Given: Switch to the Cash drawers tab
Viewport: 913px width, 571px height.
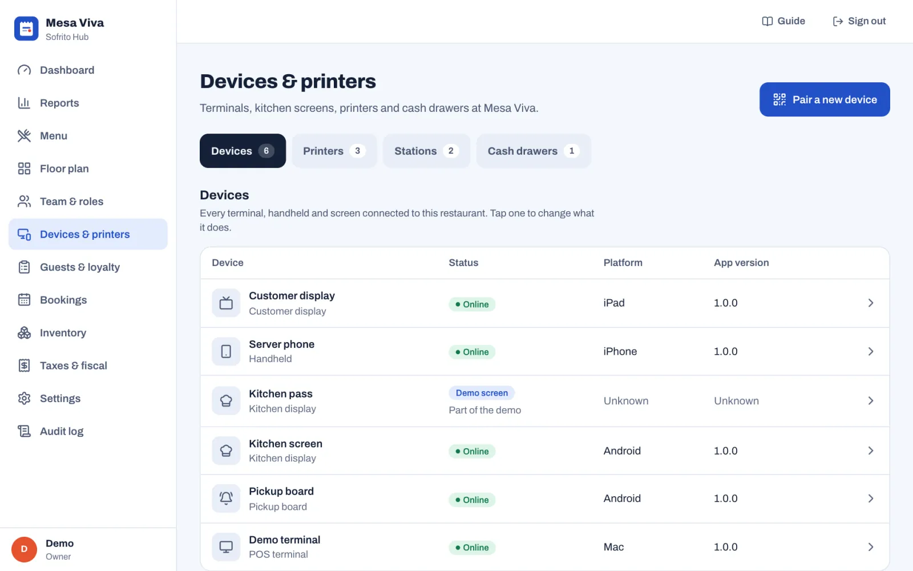Looking at the screenshot, I should click(x=534, y=151).
